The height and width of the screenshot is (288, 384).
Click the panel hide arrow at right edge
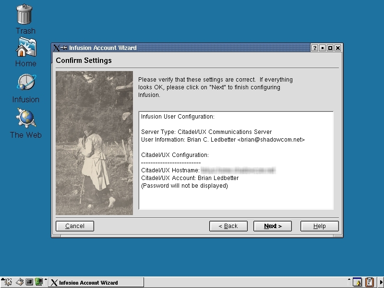[x=381, y=282]
